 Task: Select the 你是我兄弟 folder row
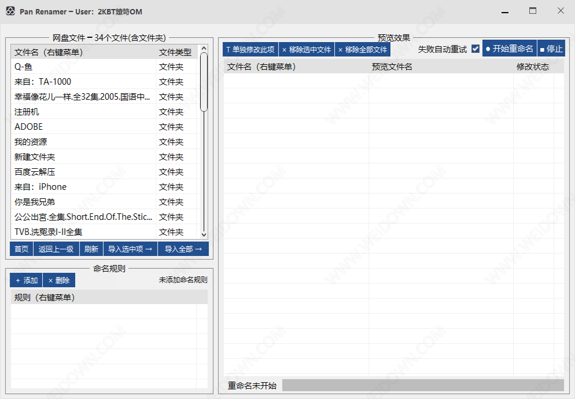point(104,202)
